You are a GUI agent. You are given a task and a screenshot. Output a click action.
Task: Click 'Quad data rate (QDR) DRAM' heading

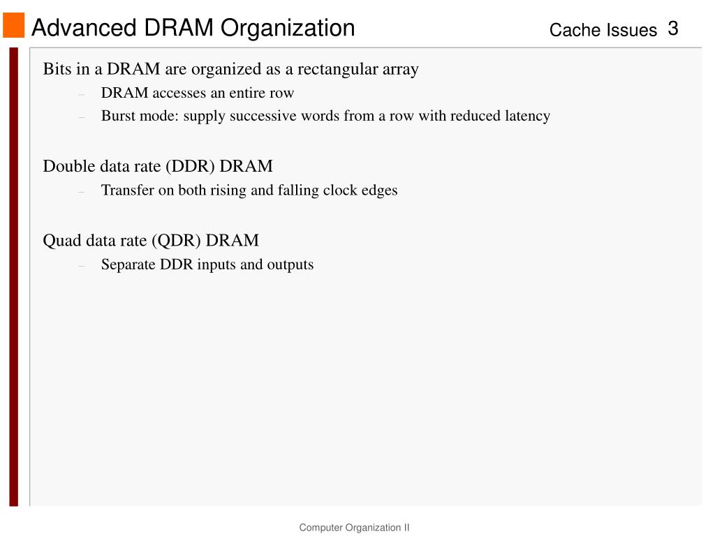point(151,241)
